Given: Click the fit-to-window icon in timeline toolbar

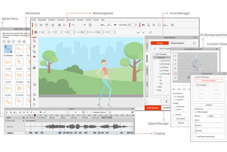Looking at the screenshot, I should (x=83, y=112).
